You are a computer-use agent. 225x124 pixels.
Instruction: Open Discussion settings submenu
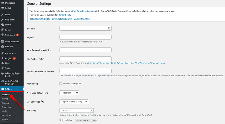[x=6, y=107]
